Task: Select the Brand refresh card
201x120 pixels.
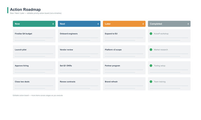Action: [124, 84]
